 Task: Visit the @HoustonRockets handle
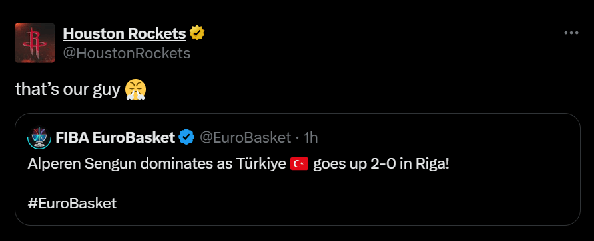127,53
